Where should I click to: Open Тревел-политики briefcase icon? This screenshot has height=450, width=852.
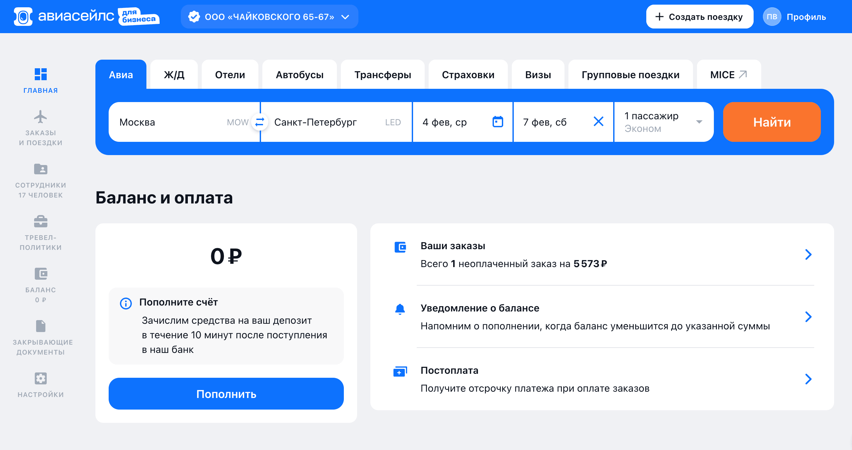tap(41, 221)
